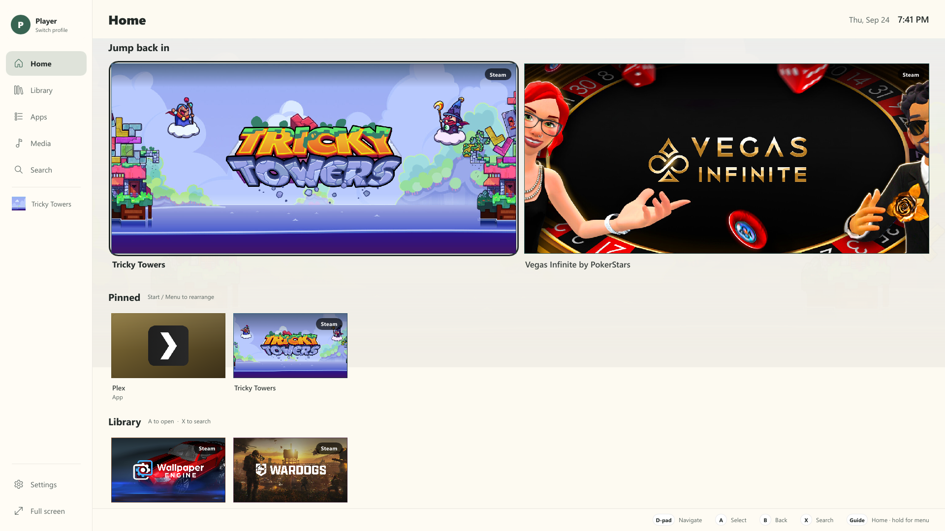Image resolution: width=945 pixels, height=531 pixels.
Task: Click the Search magnifier icon in sidebar
Action: pyautogui.click(x=19, y=170)
